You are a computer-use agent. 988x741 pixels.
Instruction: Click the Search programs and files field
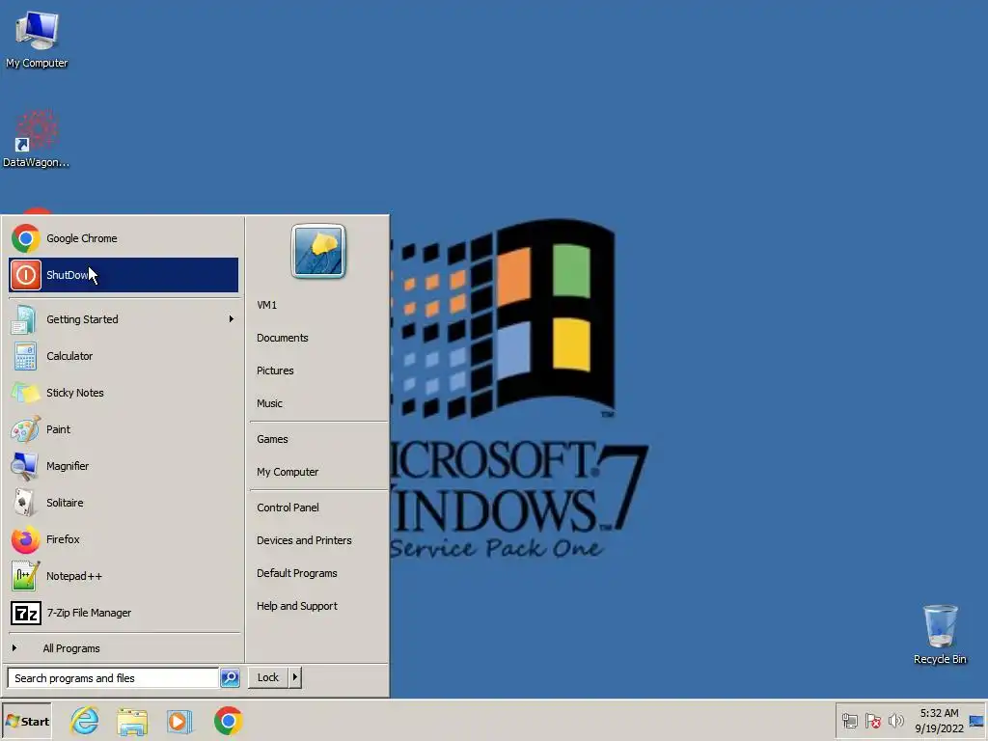(x=114, y=678)
